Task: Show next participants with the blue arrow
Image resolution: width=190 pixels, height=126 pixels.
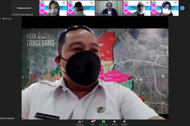Action: [x=182, y=8]
